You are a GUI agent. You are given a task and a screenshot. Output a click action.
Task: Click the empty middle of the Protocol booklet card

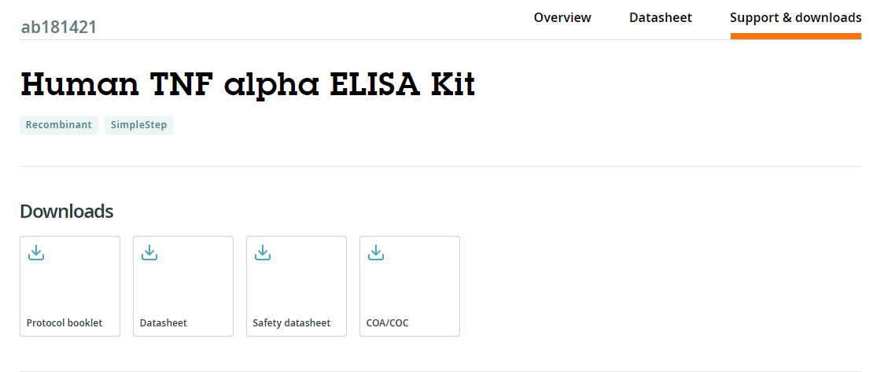pos(70,287)
